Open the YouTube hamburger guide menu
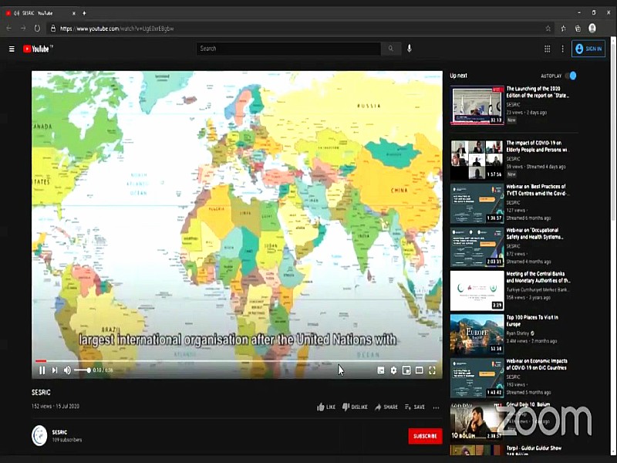This screenshot has width=617, height=463. tap(12, 49)
